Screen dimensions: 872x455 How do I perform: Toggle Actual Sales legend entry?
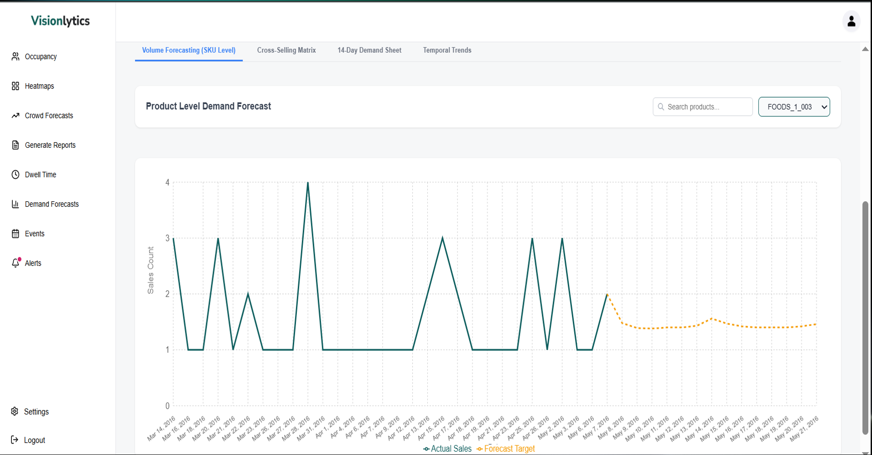pyautogui.click(x=447, y=449)
